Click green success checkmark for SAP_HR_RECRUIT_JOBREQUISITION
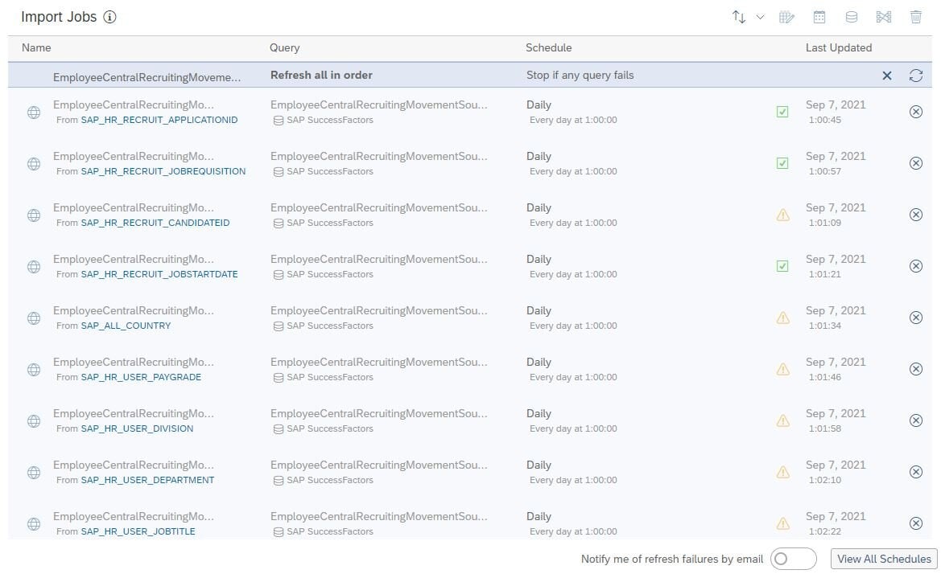Viewport: 941px width, 574px height. click(782, 163)
